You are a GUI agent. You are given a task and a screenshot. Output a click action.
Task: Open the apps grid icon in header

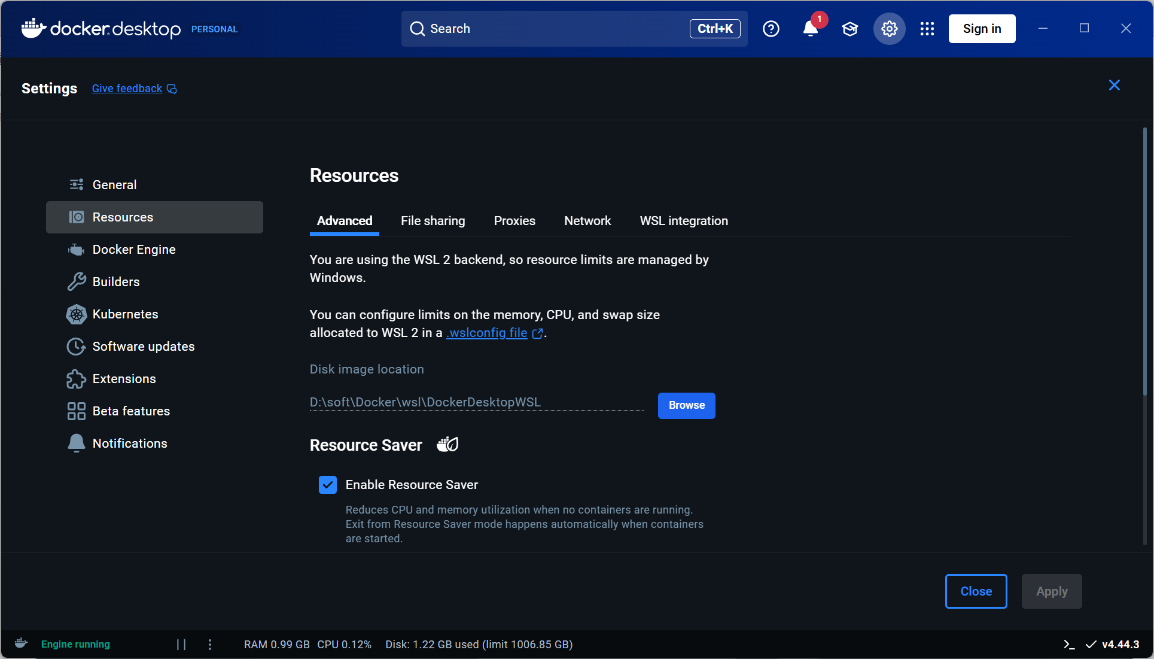pyautogui.click(x=927, y=29)
